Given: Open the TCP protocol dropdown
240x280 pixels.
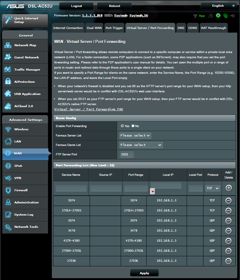Looking at the screenshot, I should (213, 188).
